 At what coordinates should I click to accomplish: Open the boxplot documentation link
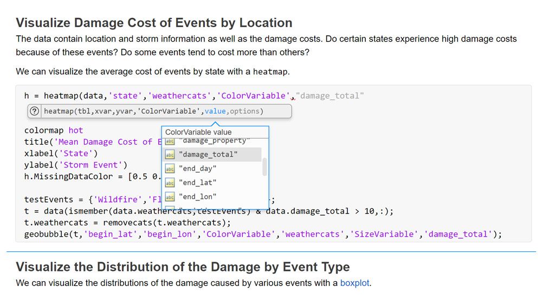point(354,283)
